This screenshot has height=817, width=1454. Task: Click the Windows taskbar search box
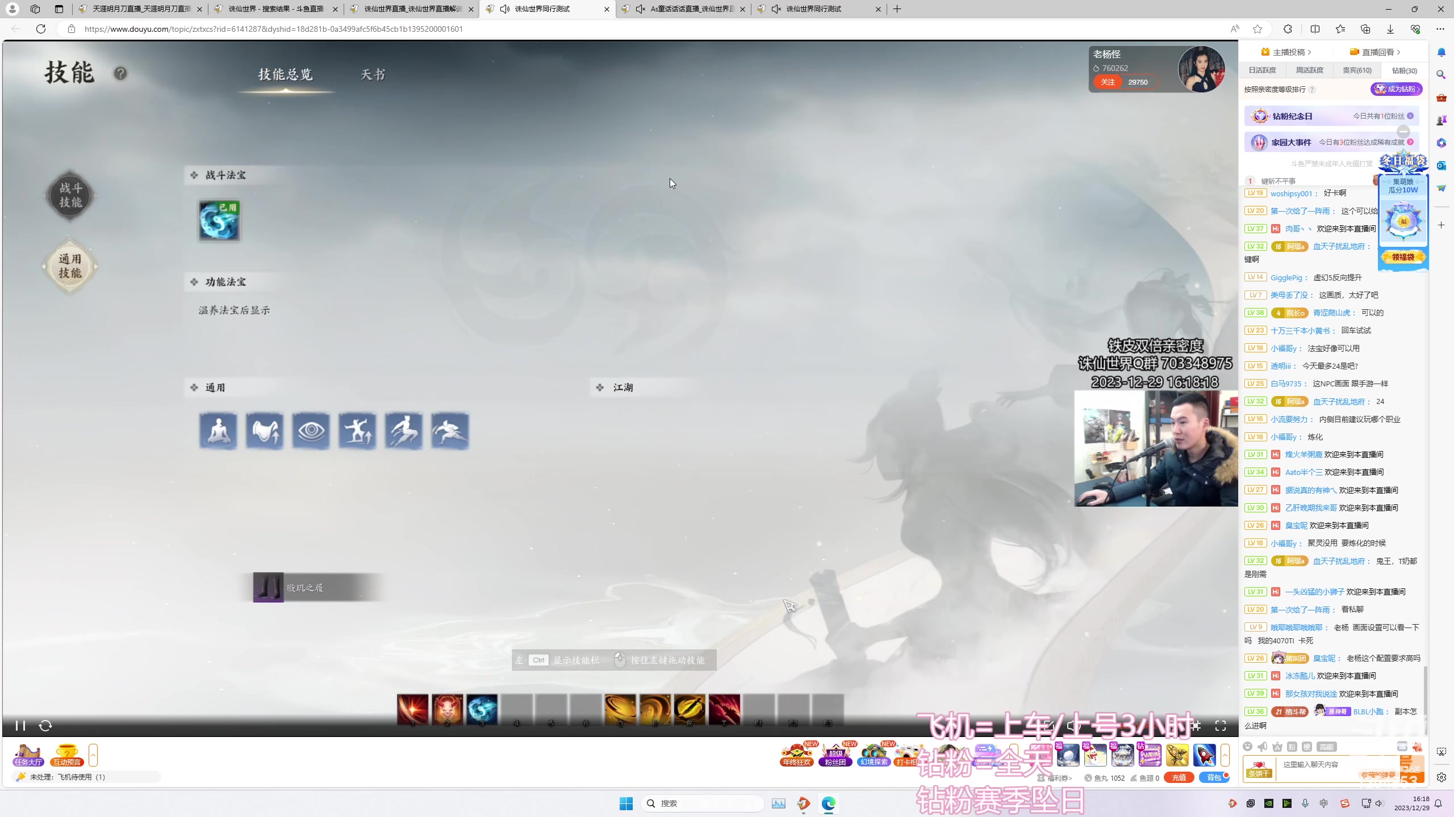pyautogui.click(x=703, y=803)
